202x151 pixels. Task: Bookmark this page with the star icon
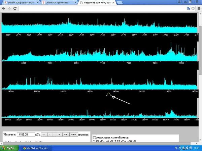point(194,8)
